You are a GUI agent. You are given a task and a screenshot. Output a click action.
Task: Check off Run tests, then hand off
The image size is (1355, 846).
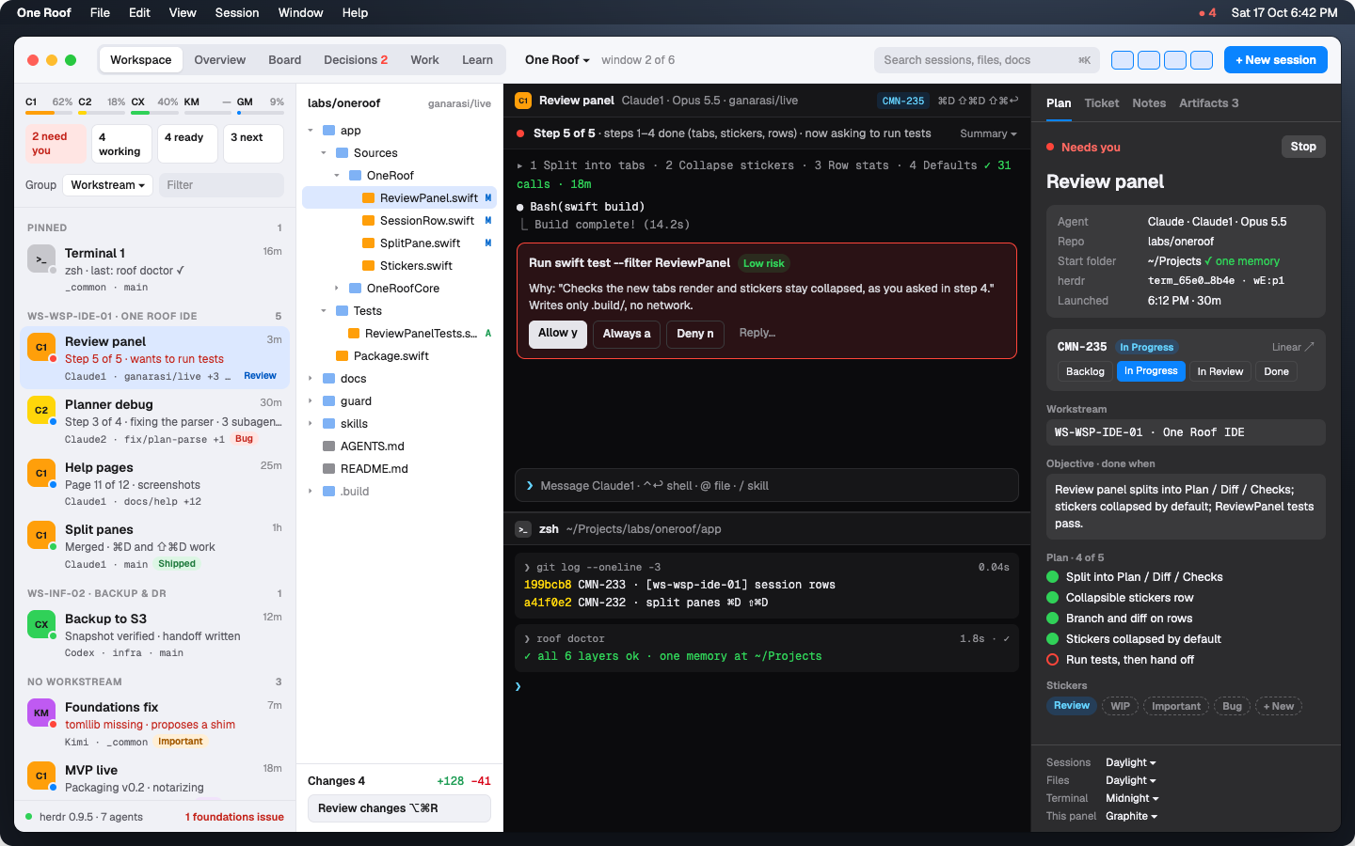coord(1053,660)
